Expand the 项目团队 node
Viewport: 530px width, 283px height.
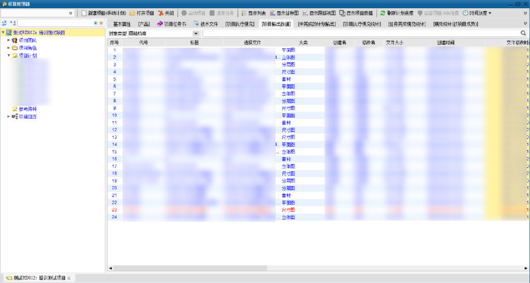click(8, 40)
